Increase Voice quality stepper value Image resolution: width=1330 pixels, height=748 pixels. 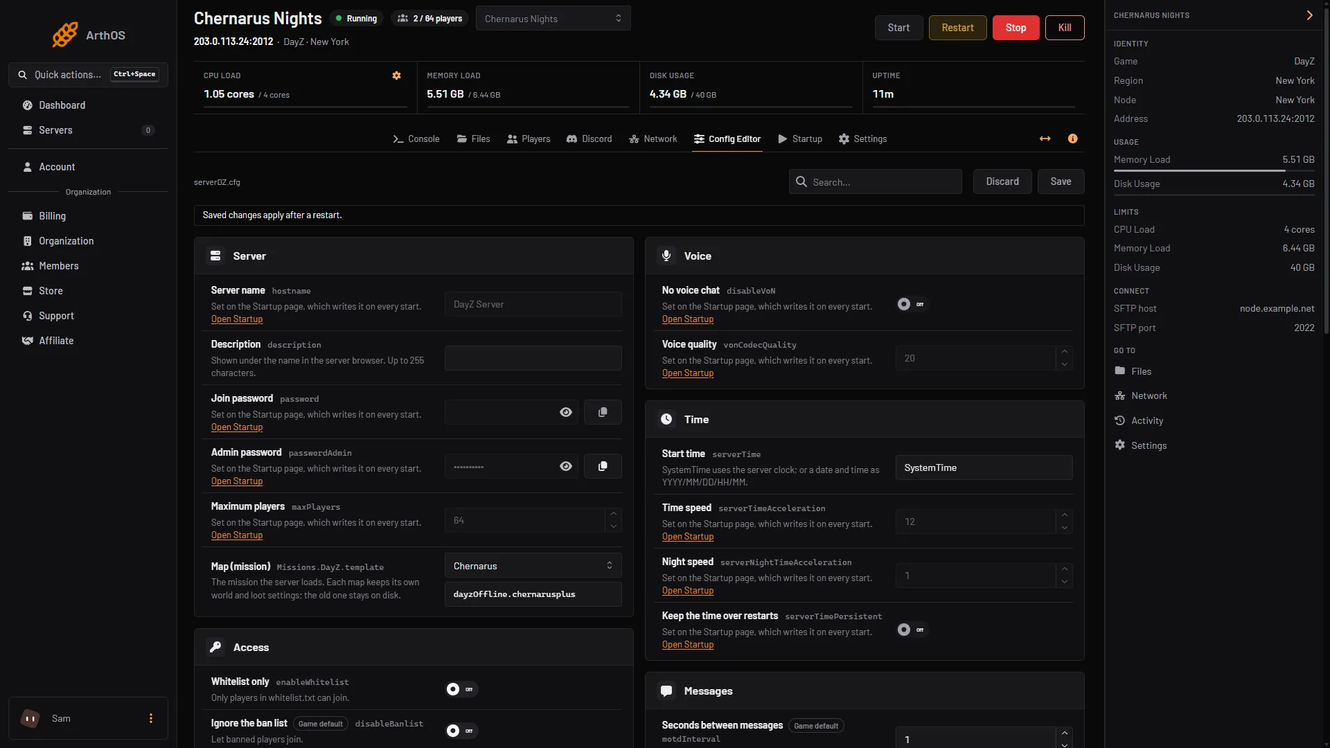click(x=1064, y=352)
